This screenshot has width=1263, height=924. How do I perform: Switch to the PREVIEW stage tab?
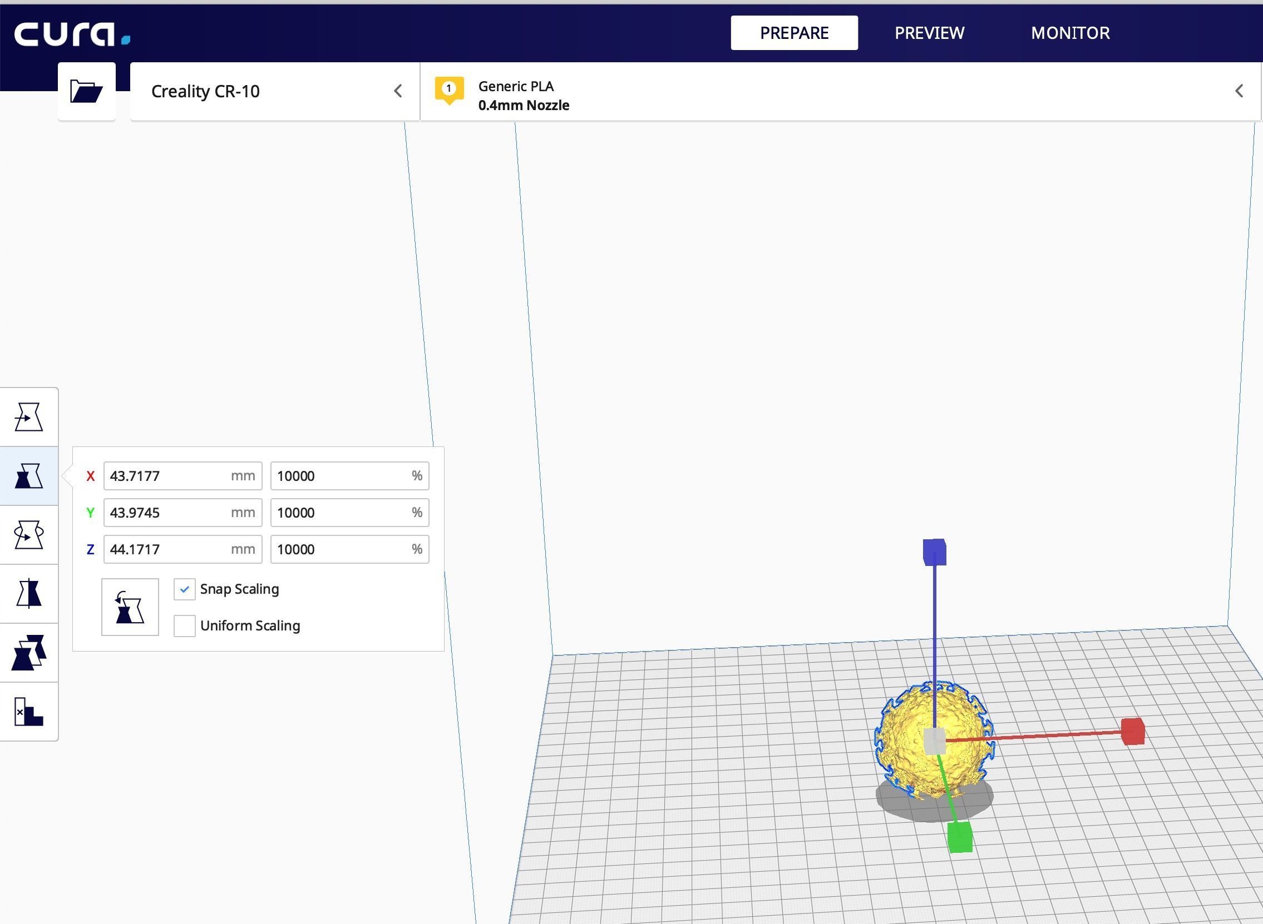[x=929, y=33]
